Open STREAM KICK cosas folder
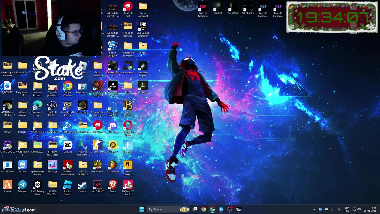 click(x=53, y=145)
